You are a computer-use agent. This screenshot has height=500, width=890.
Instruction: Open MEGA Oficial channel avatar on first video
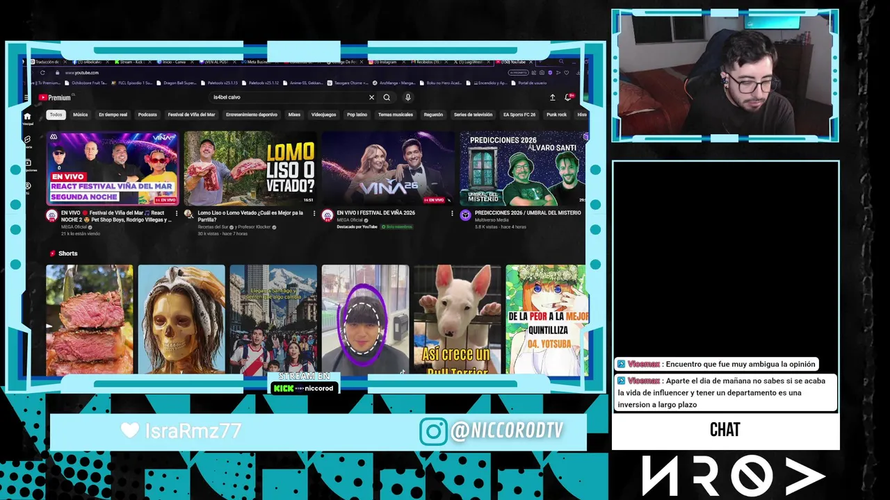tap(51, 215)
